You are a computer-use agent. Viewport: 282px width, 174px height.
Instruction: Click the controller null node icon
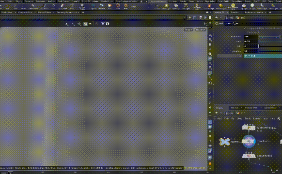[224, 142]
